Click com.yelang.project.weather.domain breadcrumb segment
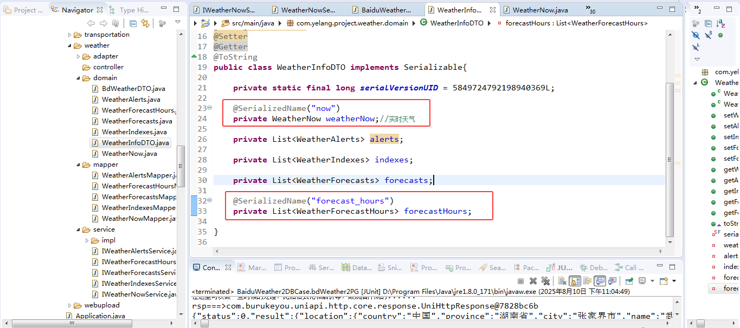 (x=351, y=23)
